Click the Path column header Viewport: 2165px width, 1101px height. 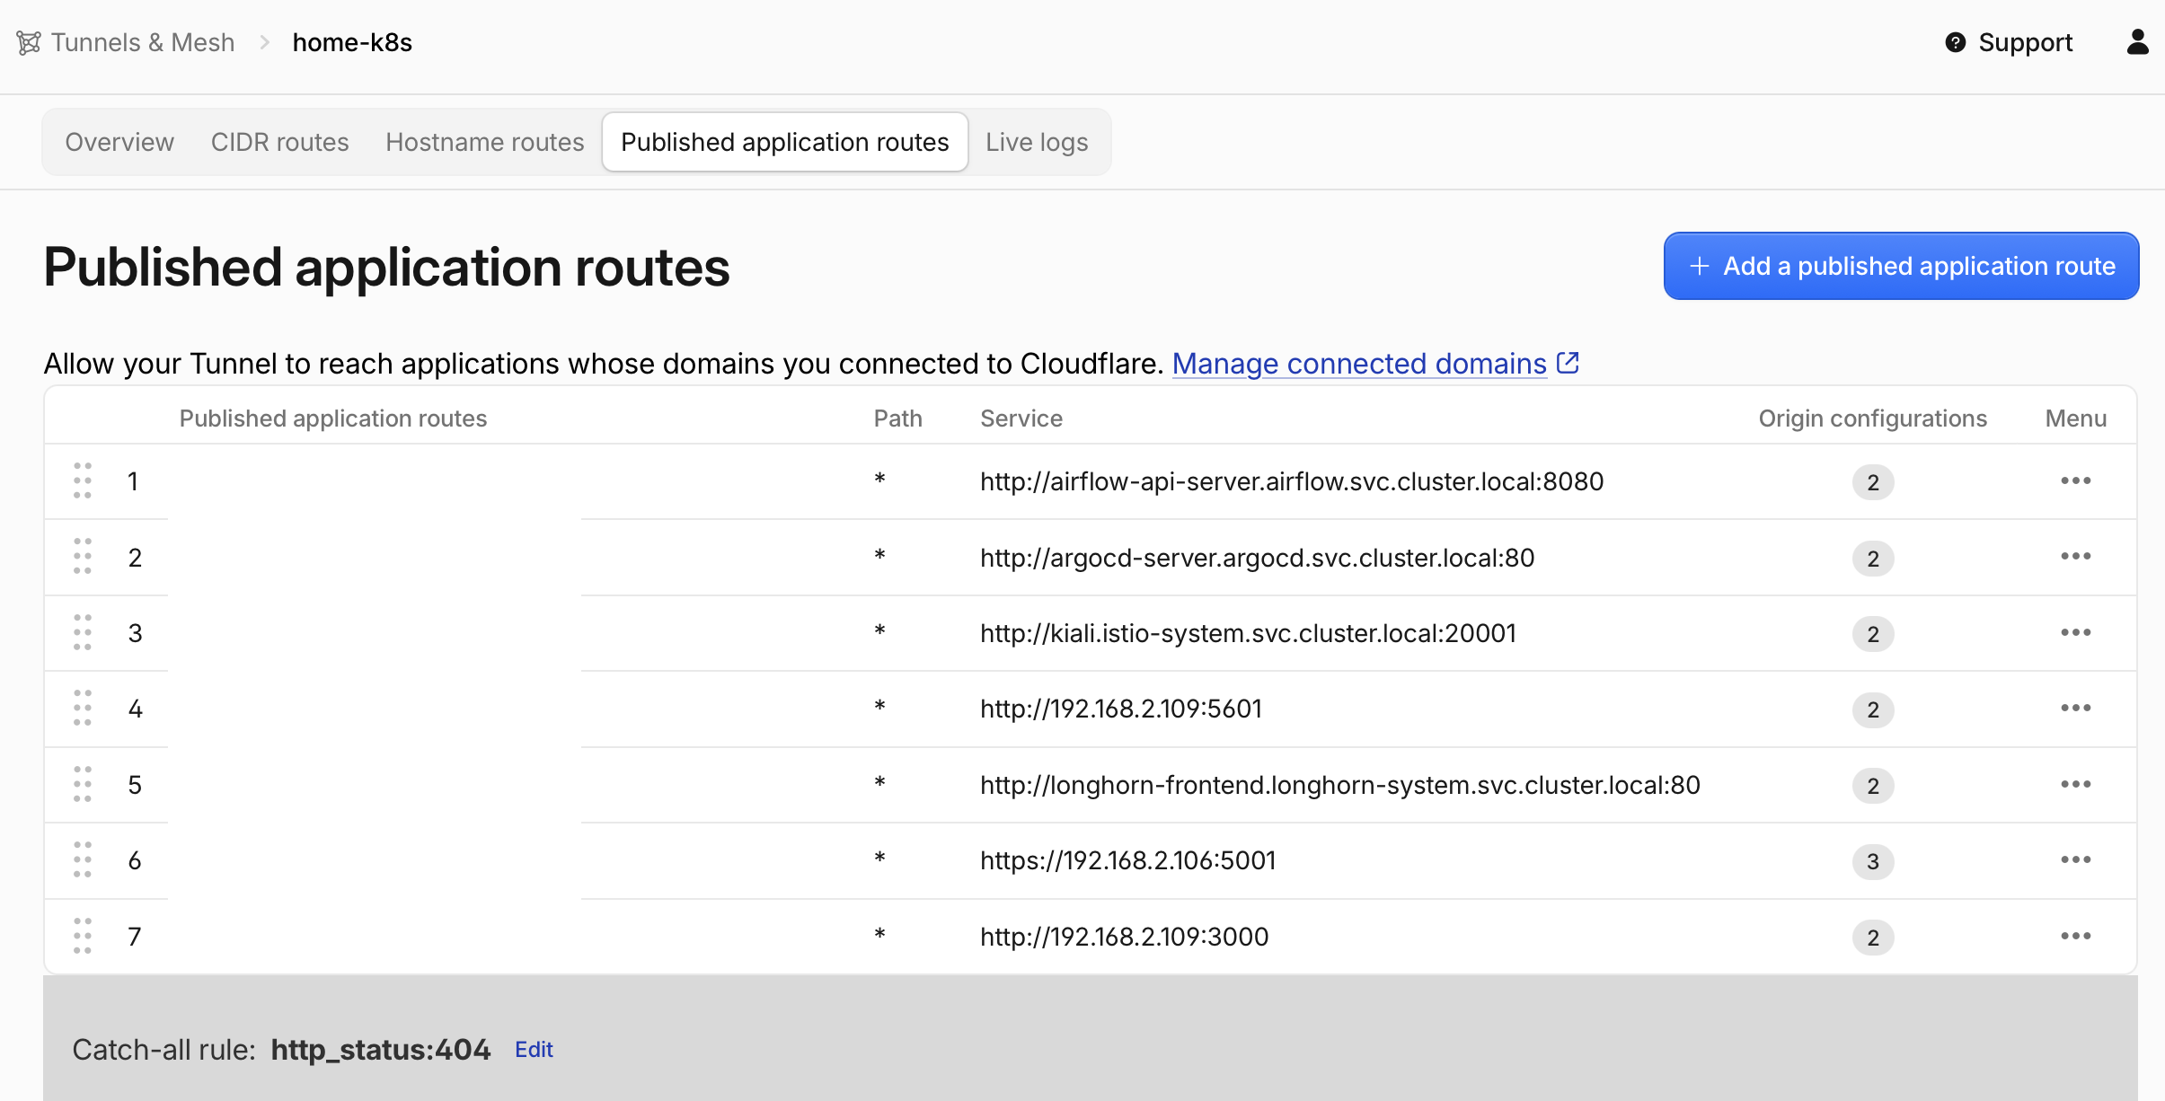coord(897,418)
